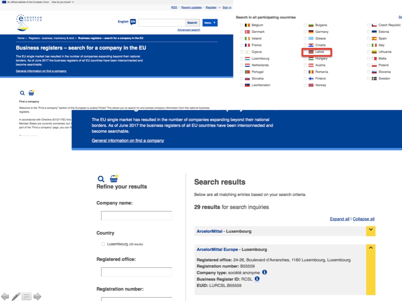Go to next slide with right arrow icon
The height and width of the screenshot is (301, 402).
[x=37, y=297]
